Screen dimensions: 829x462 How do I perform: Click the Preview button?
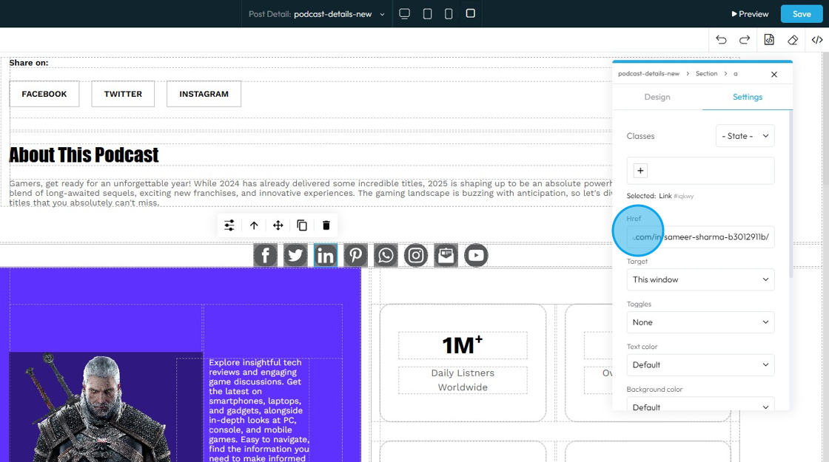tap(750, 14)
